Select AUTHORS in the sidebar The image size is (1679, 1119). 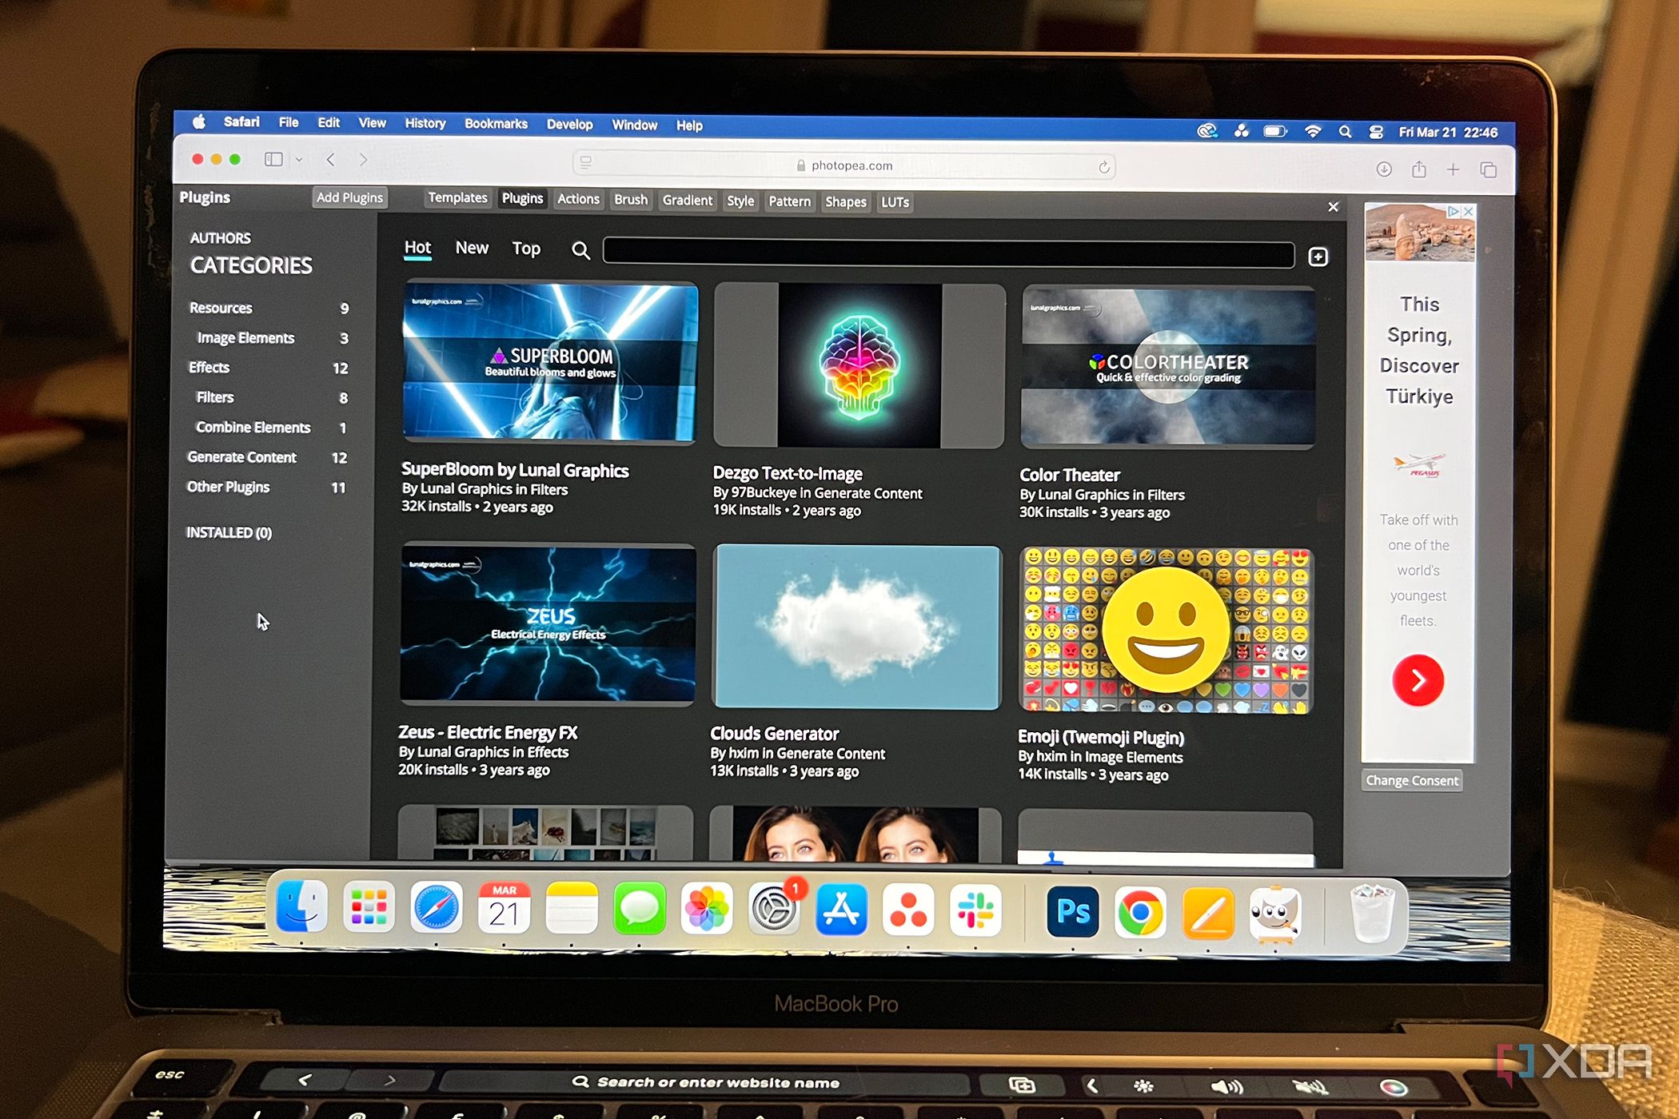click(220, 238)
